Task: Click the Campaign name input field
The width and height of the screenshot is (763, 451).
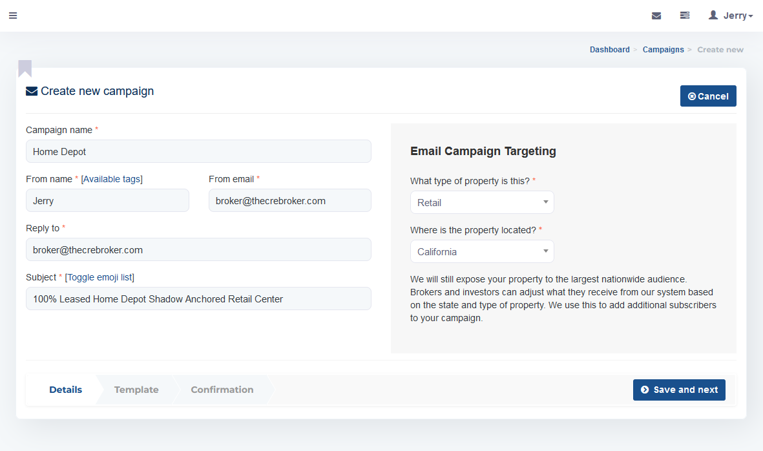Action: click(198, 151)
